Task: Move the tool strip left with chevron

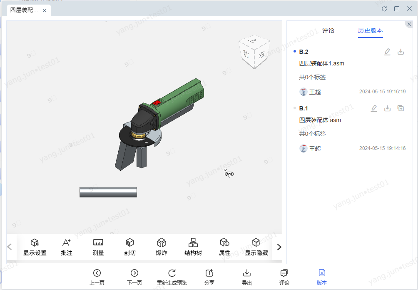Action: coord(10,247)
